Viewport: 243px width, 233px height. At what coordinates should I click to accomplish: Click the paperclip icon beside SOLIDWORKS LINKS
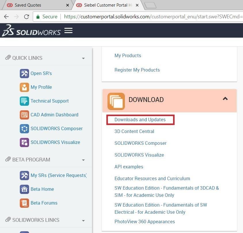tap(8, 219)
